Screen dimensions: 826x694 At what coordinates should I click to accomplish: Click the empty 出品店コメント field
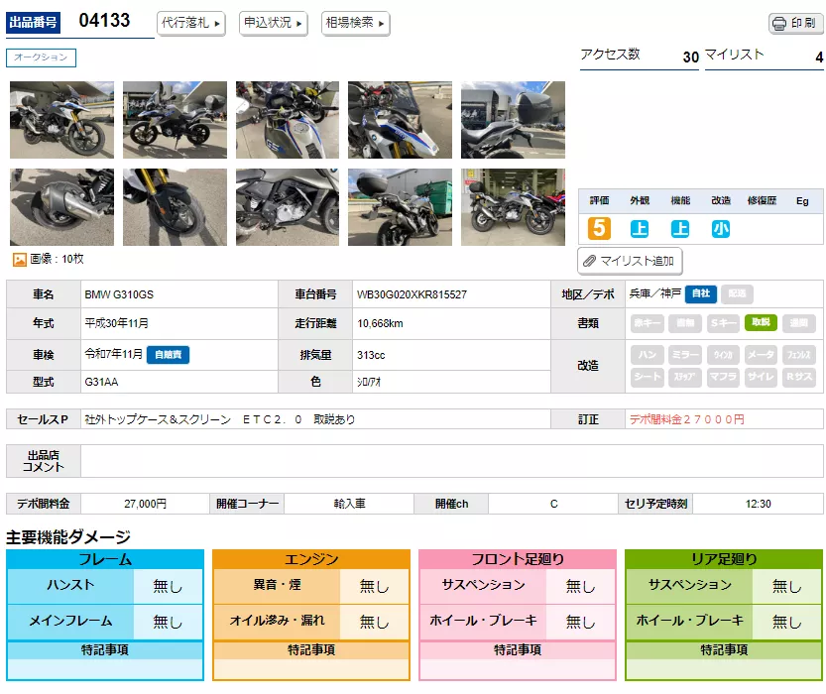click(x=452, y=461)
